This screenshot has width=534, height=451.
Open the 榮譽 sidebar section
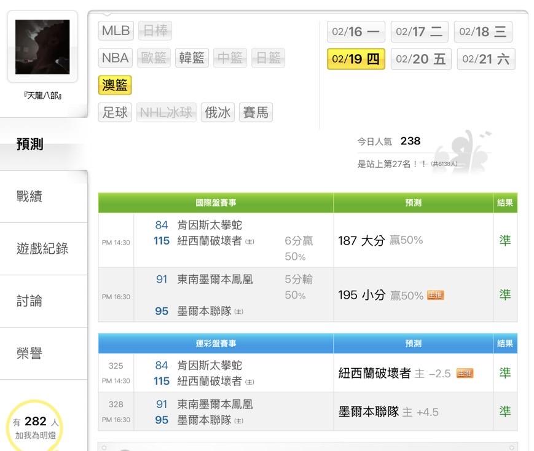[44, 353]
